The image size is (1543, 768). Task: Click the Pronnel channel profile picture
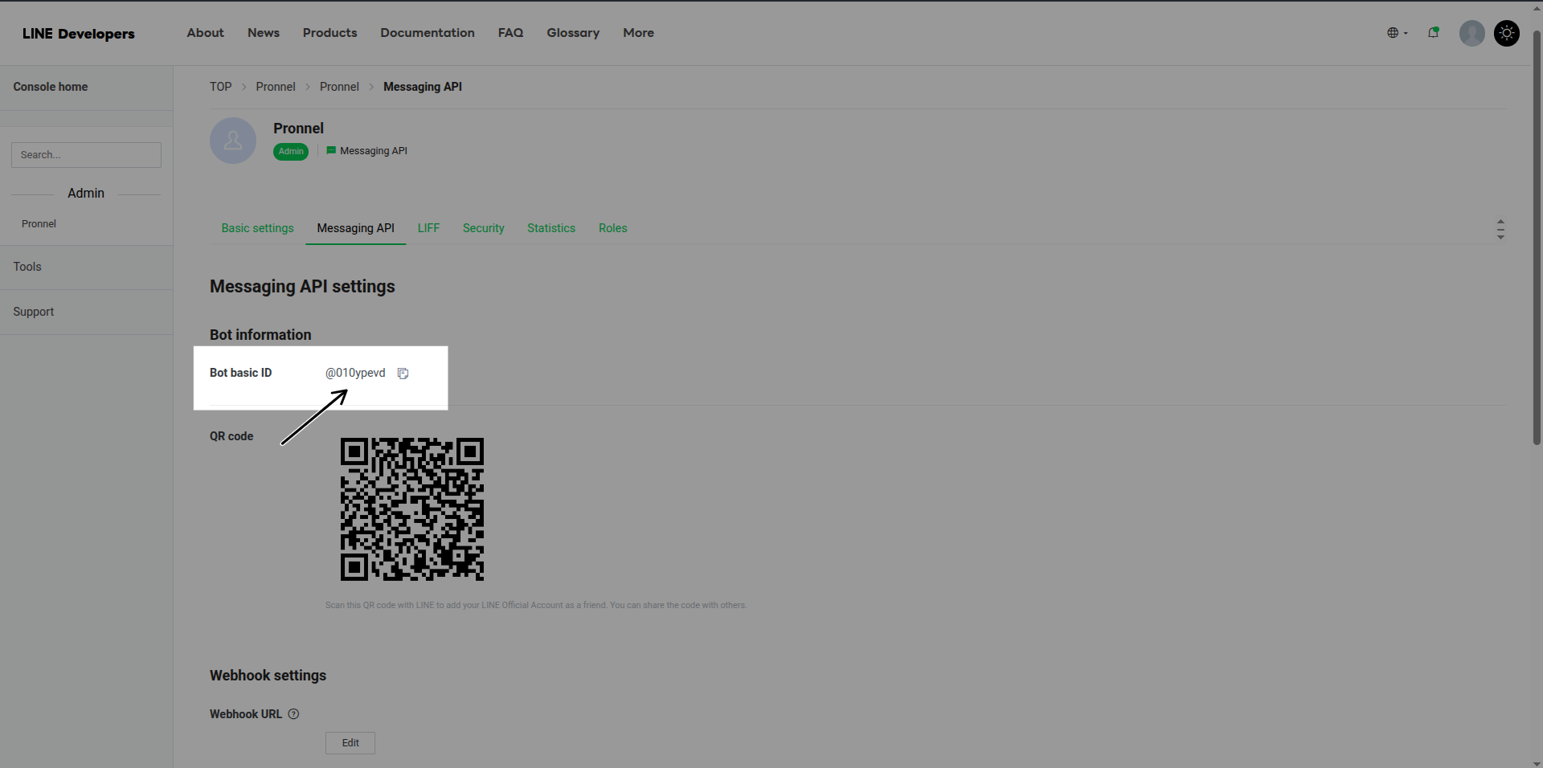tap(233, 141)
